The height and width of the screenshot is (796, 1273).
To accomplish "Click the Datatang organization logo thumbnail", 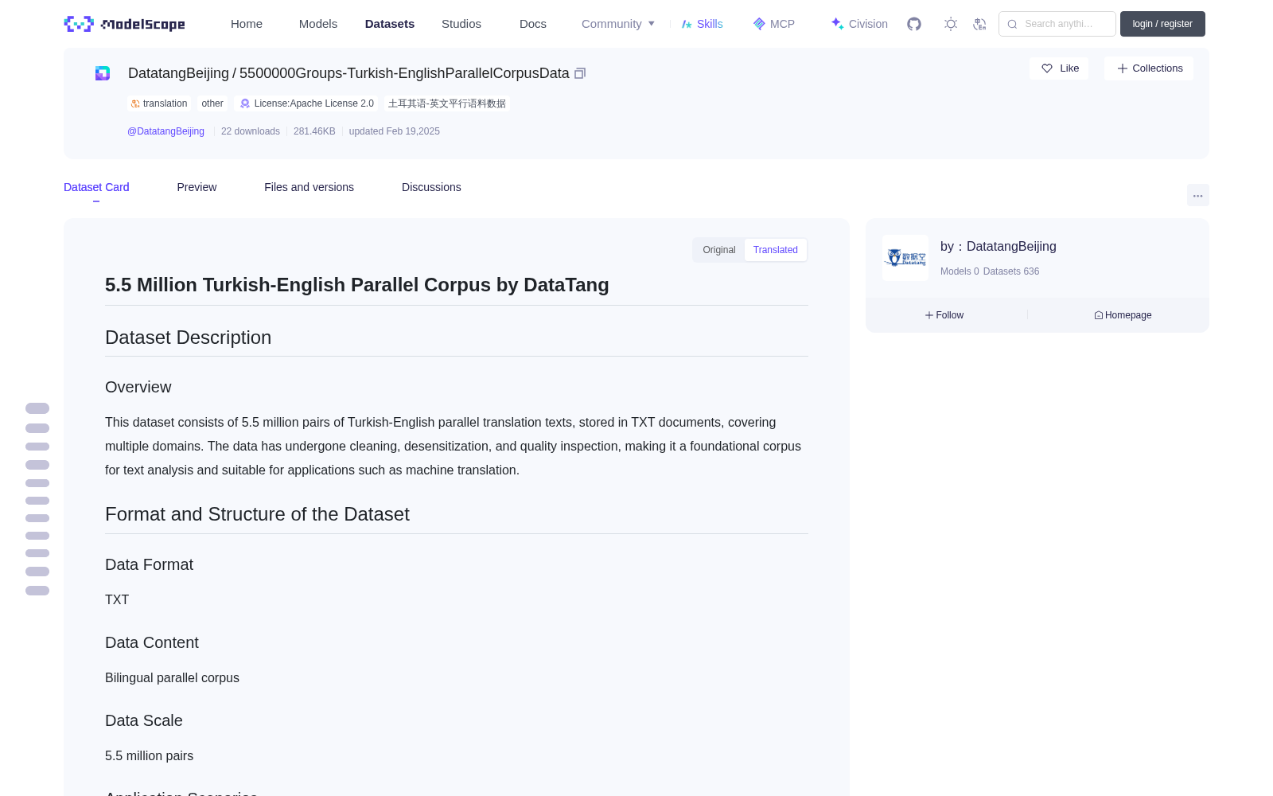I will (905, 258).
